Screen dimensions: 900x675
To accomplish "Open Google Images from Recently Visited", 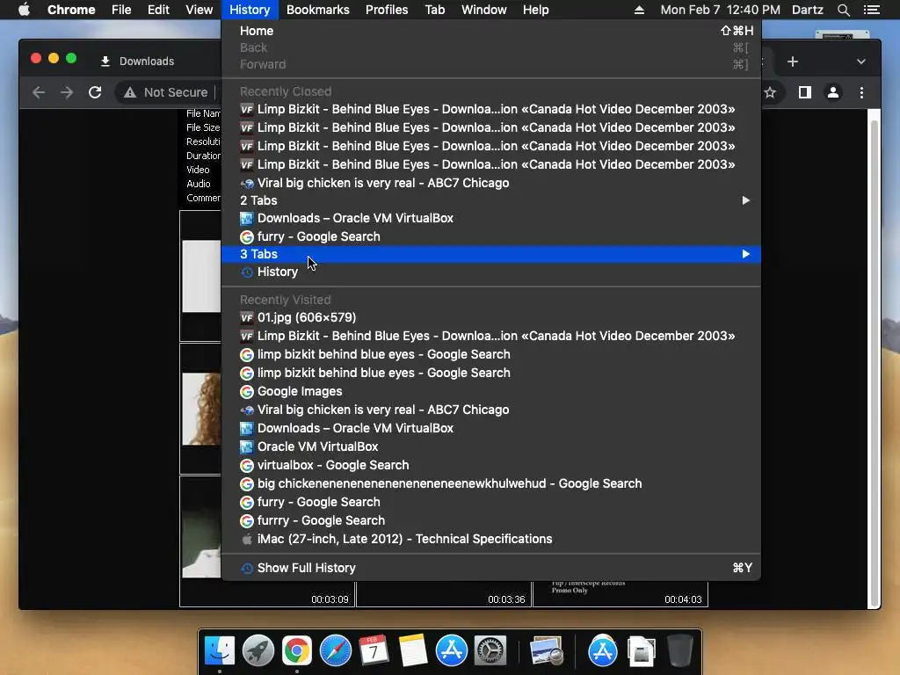I will 490,391.
